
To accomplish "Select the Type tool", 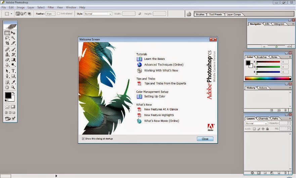I will (13, 71).
